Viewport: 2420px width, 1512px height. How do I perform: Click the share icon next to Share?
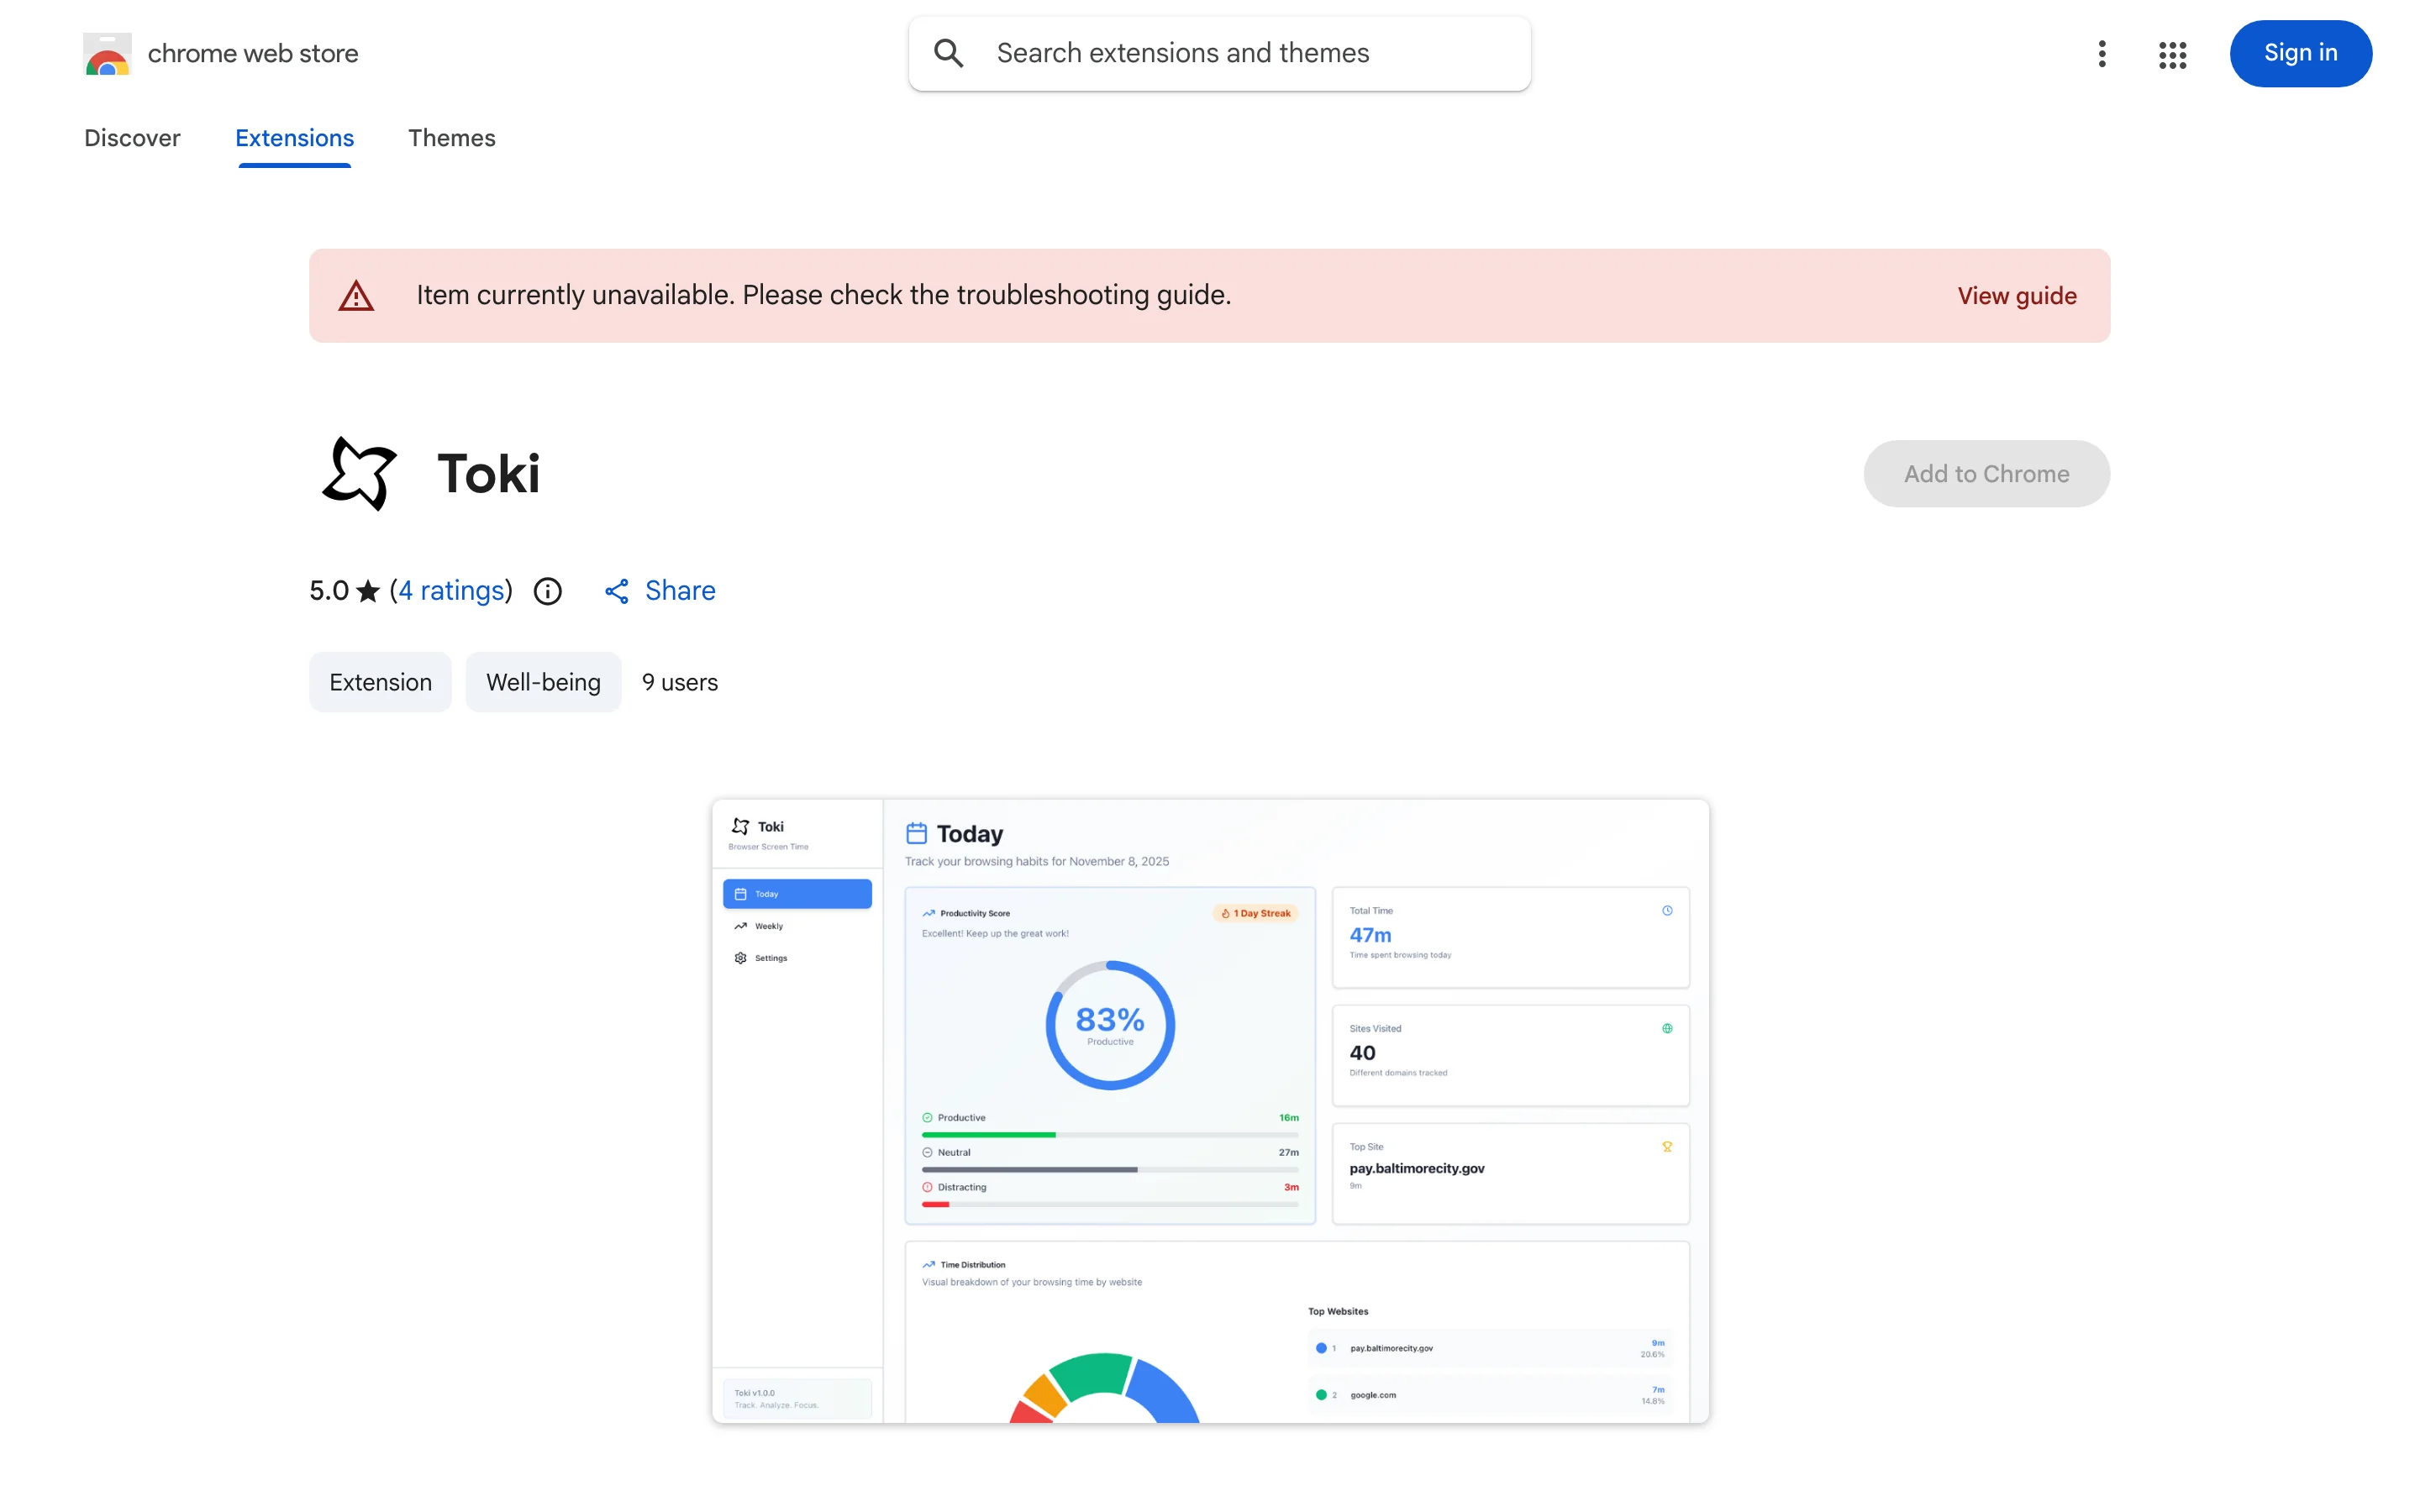616,591
